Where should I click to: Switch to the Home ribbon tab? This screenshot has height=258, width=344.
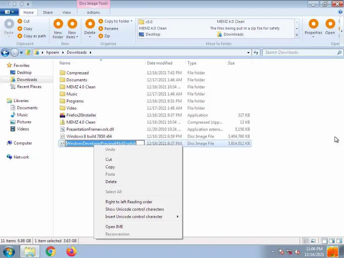click(29, 12)
